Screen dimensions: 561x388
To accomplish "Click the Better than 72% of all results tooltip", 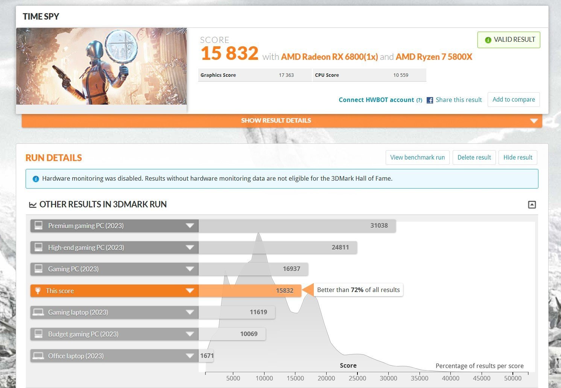I will point(358,290).
